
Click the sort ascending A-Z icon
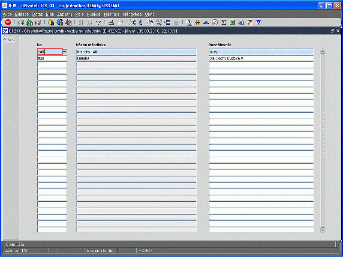click(x=81, y=23)
